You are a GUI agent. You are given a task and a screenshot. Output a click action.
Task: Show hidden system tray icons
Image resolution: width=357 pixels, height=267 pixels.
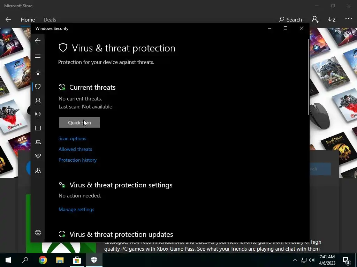click(295, 260)
